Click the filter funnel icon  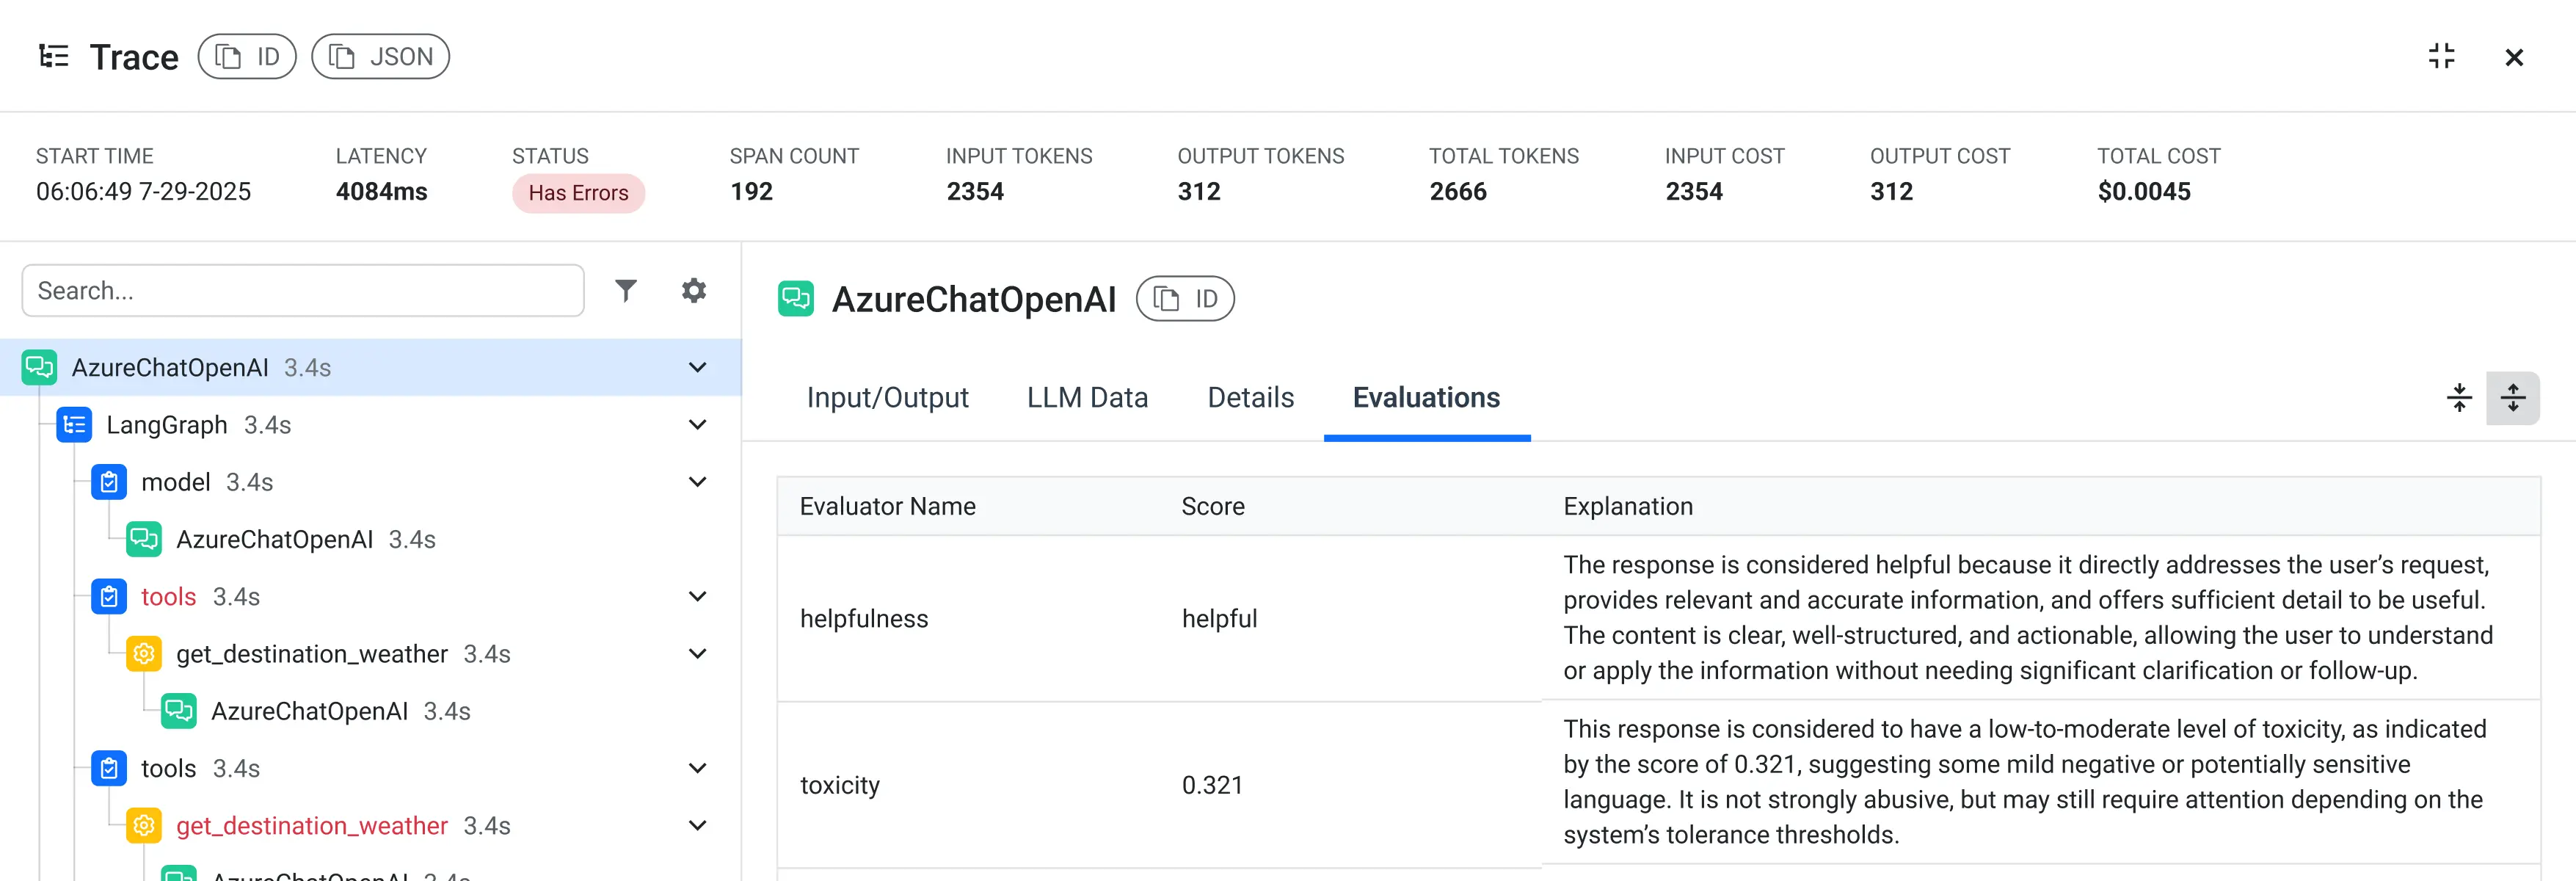tap(626, 291)
